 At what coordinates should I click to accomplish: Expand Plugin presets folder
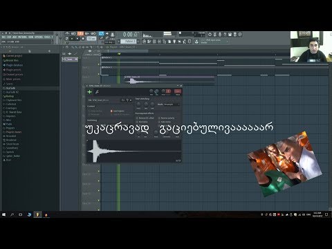(12, 70)
